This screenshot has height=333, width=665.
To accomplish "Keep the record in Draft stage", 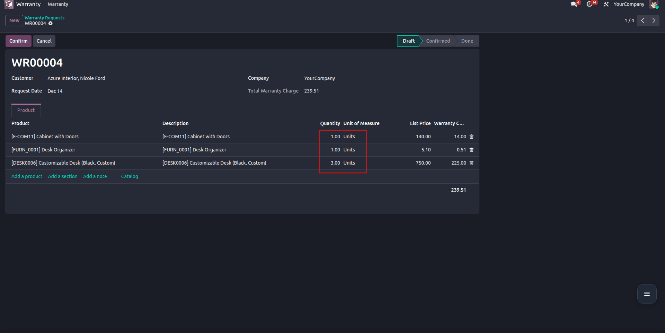I will coord(409,41).
